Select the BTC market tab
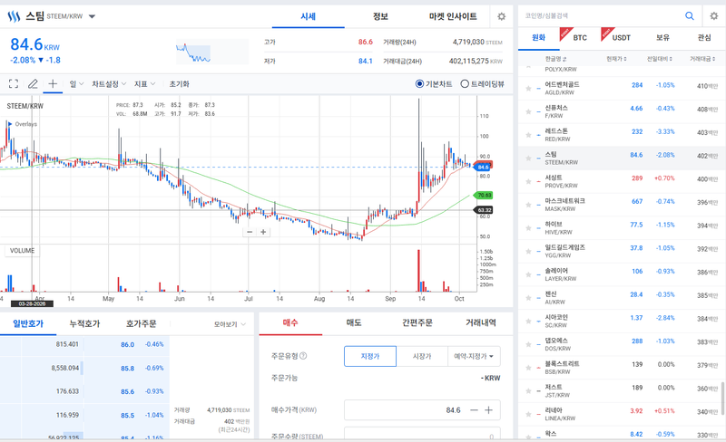 coord(580,37)
